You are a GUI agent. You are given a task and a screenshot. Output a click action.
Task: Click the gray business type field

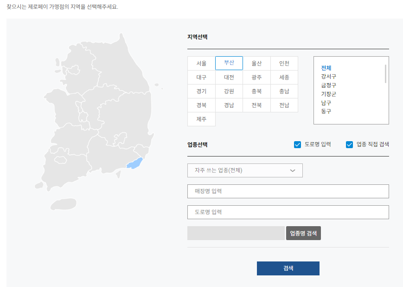point(236,233)
